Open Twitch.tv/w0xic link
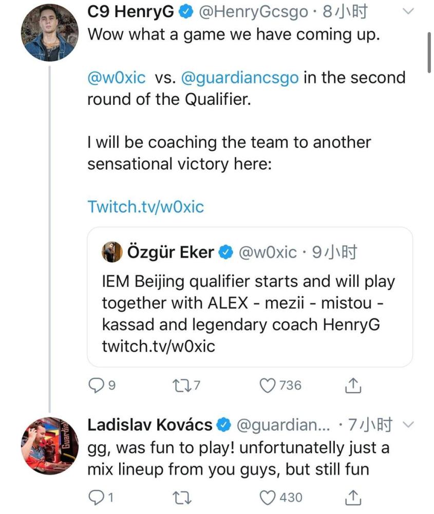 146,207
